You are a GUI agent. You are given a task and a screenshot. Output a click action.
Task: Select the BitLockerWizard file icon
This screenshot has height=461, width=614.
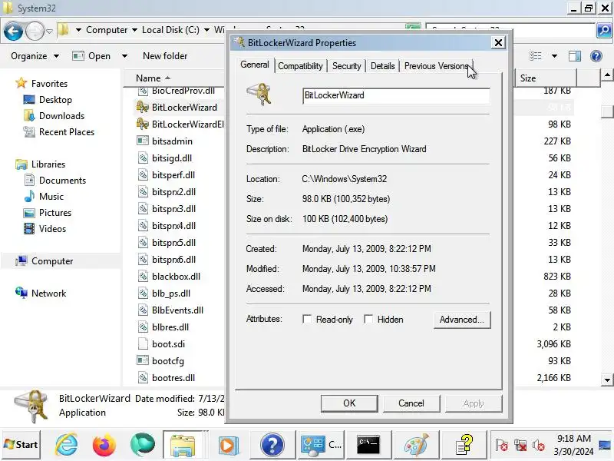tap(142, 107)
